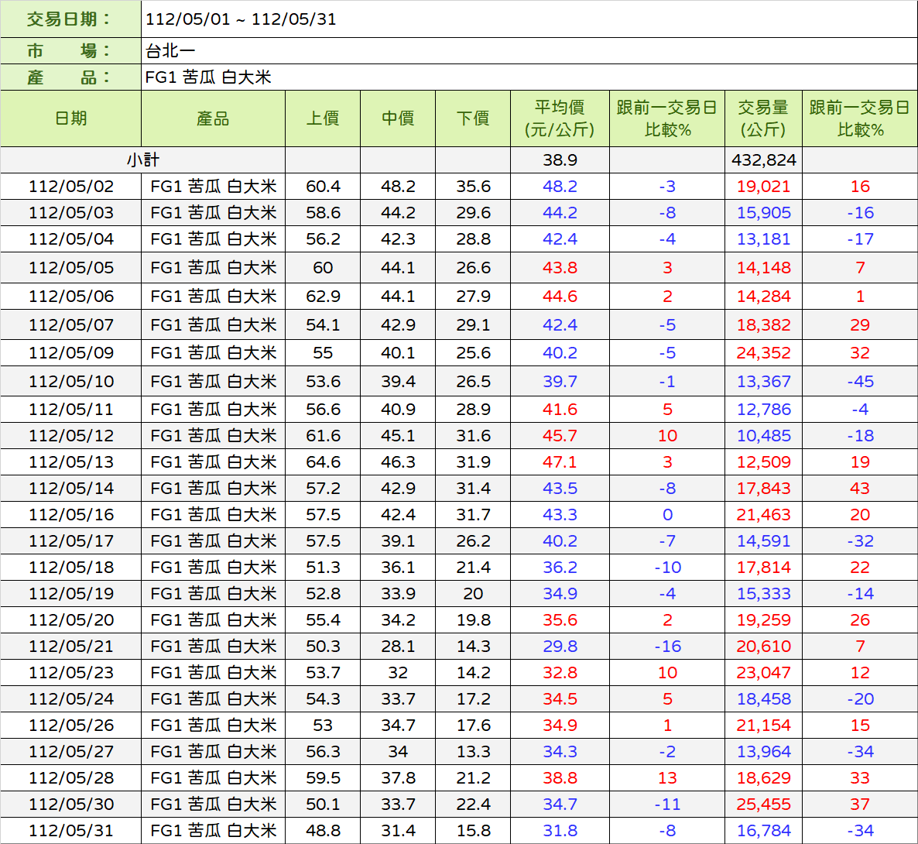
Task: Select average price 47.1 cell
Action: pos(560,462)
